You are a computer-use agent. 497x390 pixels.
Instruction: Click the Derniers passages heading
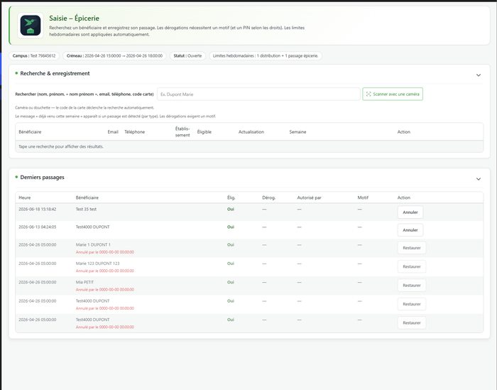click(x=42, y=178)
